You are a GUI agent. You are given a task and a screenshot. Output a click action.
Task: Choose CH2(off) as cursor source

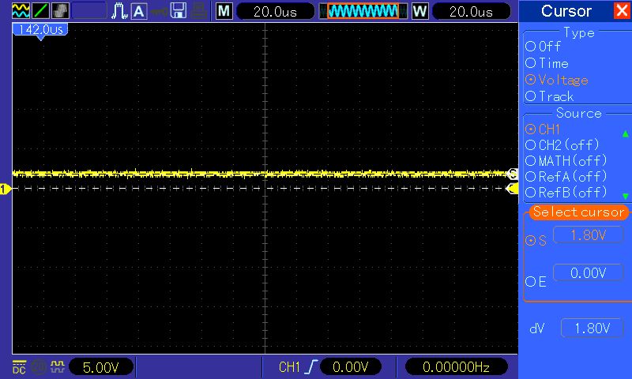[531, 145]
